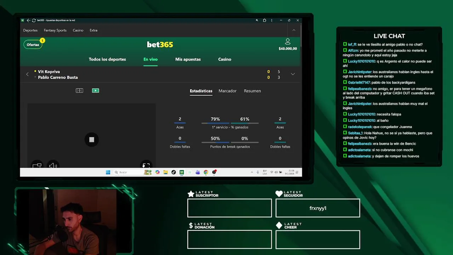Click the Puntos de break ganados label
453x255 pixels.
[x=230, y=147]
